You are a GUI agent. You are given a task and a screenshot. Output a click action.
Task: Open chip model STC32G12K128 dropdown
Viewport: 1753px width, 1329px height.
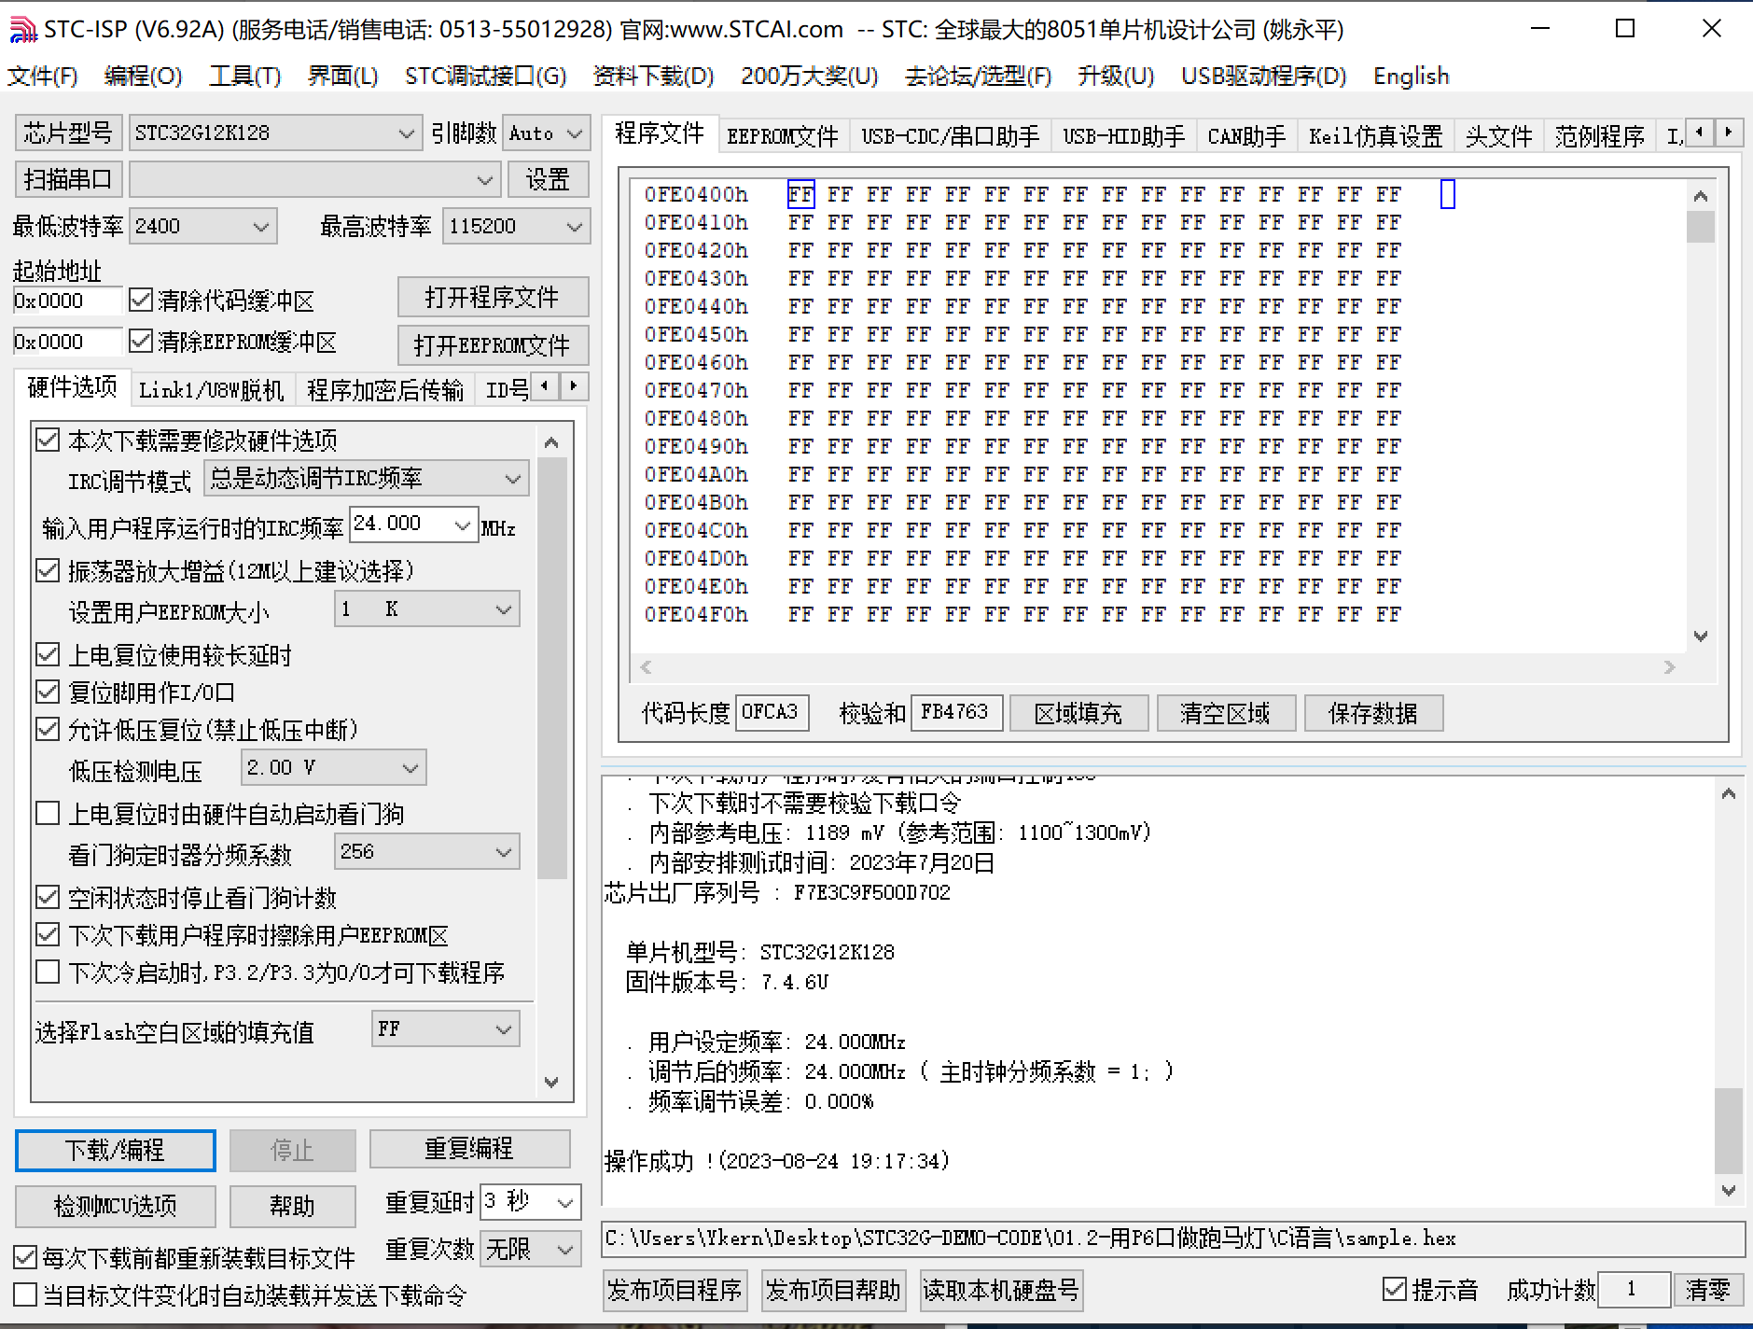tap(274, 133)
